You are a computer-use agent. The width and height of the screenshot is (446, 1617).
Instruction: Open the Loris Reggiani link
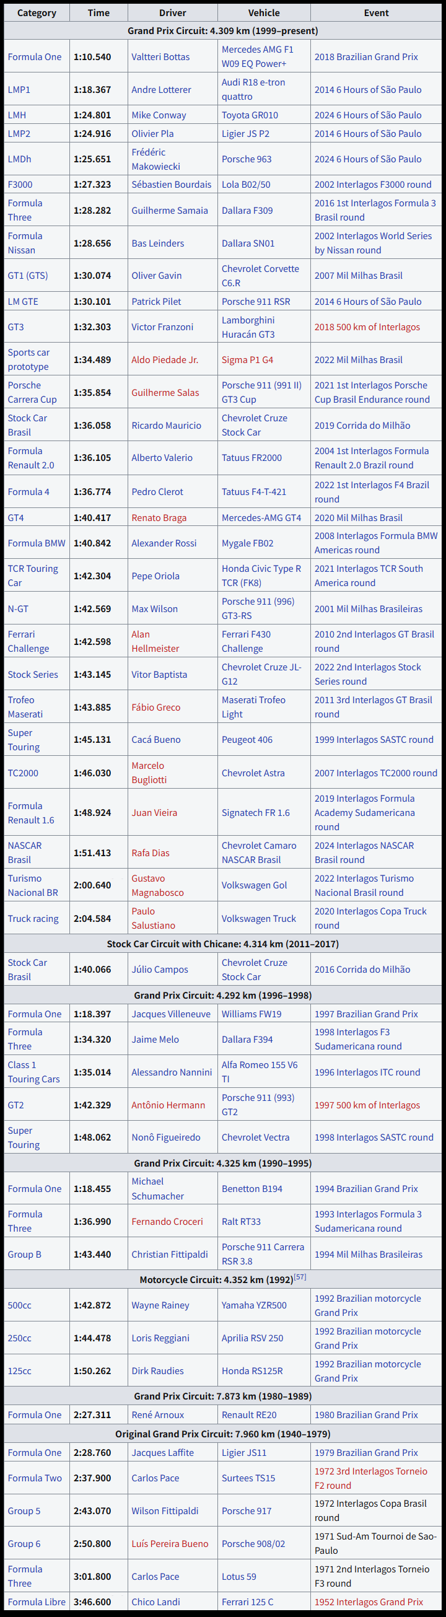(160, 1338)
